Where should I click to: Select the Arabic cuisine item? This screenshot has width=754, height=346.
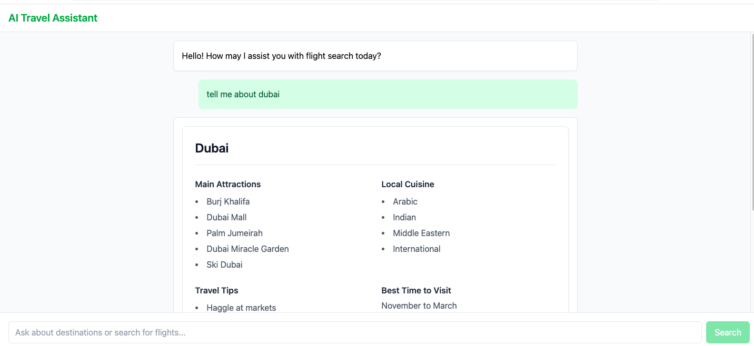tap(405, 201)
